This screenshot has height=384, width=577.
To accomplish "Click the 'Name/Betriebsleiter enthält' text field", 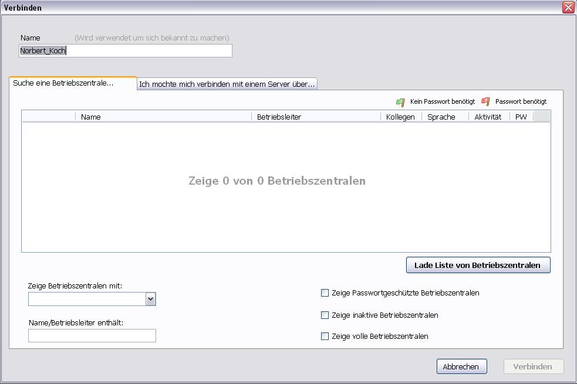I will (x=92, y=336).
